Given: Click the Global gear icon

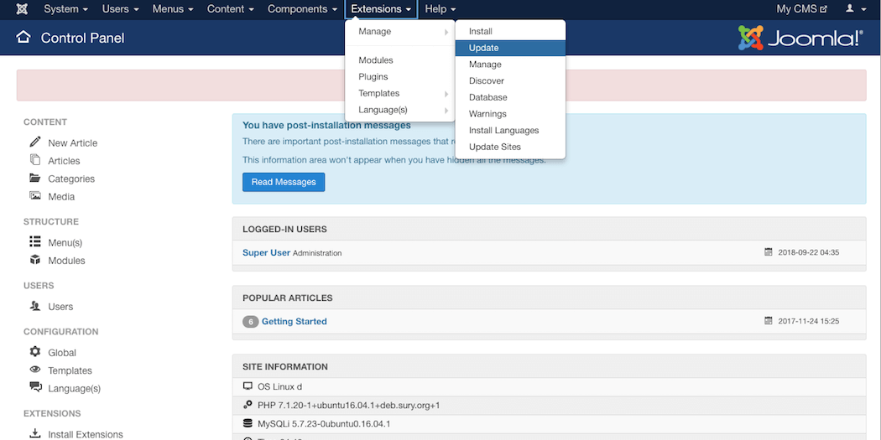Looking at the screenshot, I should [35, 352].
